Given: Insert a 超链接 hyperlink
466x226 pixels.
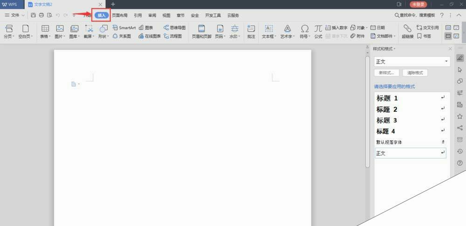Looking at the screenshot, I should coord(407,32).
